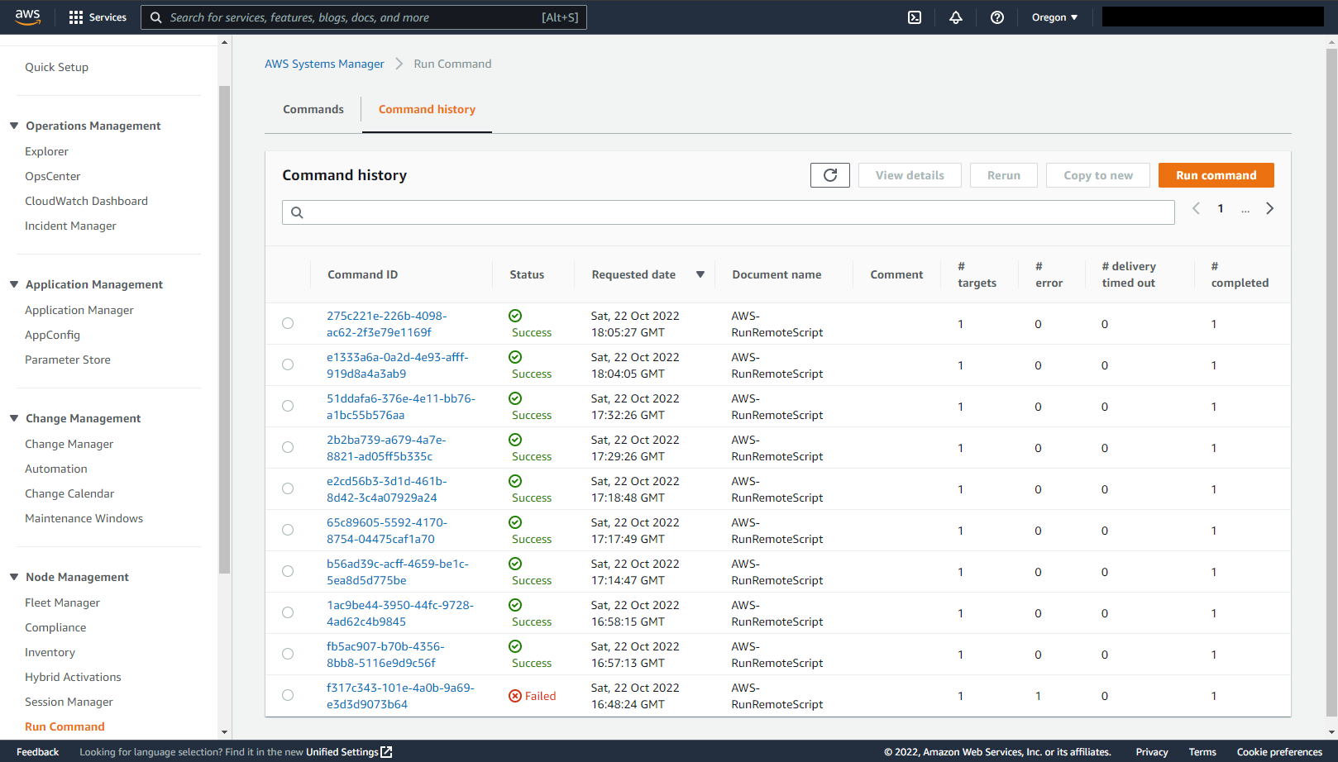Open the Oregon region dropdown
This screenshot has height=762, width=1338.
tap(1054, 17)
